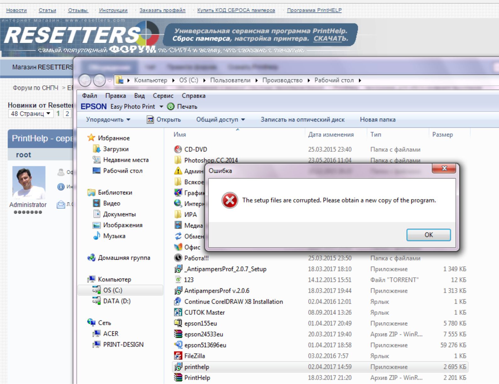
Task: Select AntipampersProf v.2.0.6 application icon
Action: (178, 291)
